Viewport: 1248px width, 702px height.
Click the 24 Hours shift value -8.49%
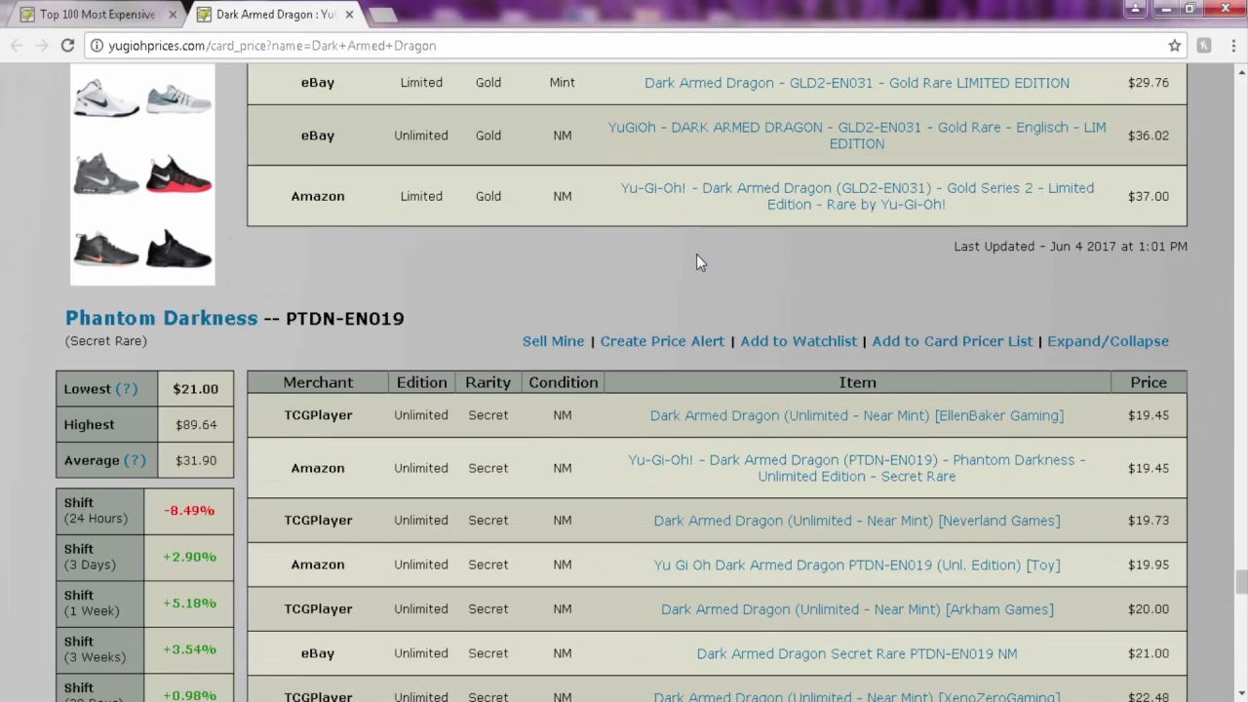189,511
